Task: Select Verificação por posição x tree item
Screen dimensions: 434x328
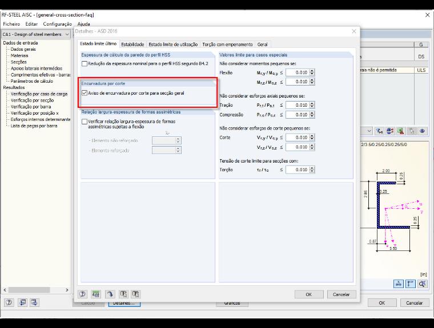Action: click(x=35, y=113)
